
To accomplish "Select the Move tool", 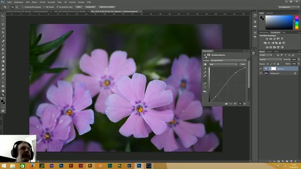I will tap(3, 16).
